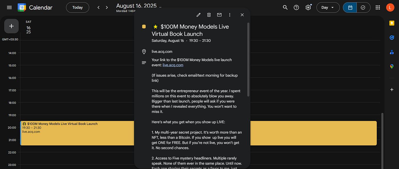The width and height of the screenshot is (399, 169).
Task: Email event details with envelope icon
Action: (219, 15)
